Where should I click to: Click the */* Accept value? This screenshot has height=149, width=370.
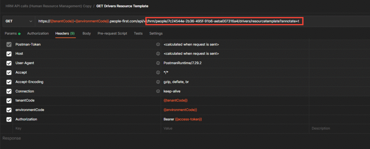(x=166, y=72)
